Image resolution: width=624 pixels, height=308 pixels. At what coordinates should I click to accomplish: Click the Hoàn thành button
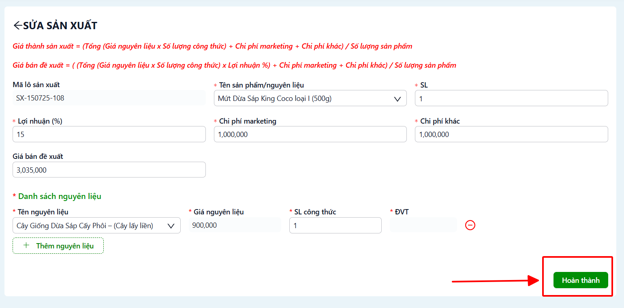point(581,280)
